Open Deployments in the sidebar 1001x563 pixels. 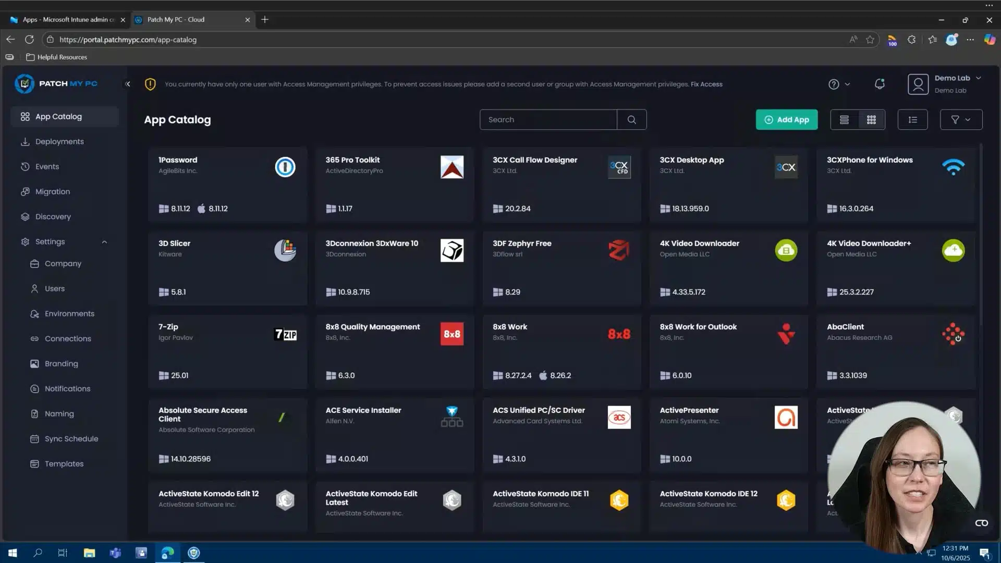pos(59,142)
